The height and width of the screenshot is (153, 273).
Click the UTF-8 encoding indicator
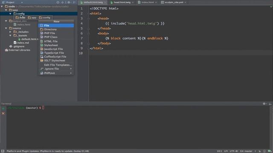[x=234, y=151]
